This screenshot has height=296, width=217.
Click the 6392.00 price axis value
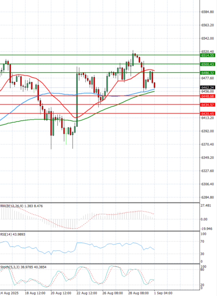coord(208,131)
